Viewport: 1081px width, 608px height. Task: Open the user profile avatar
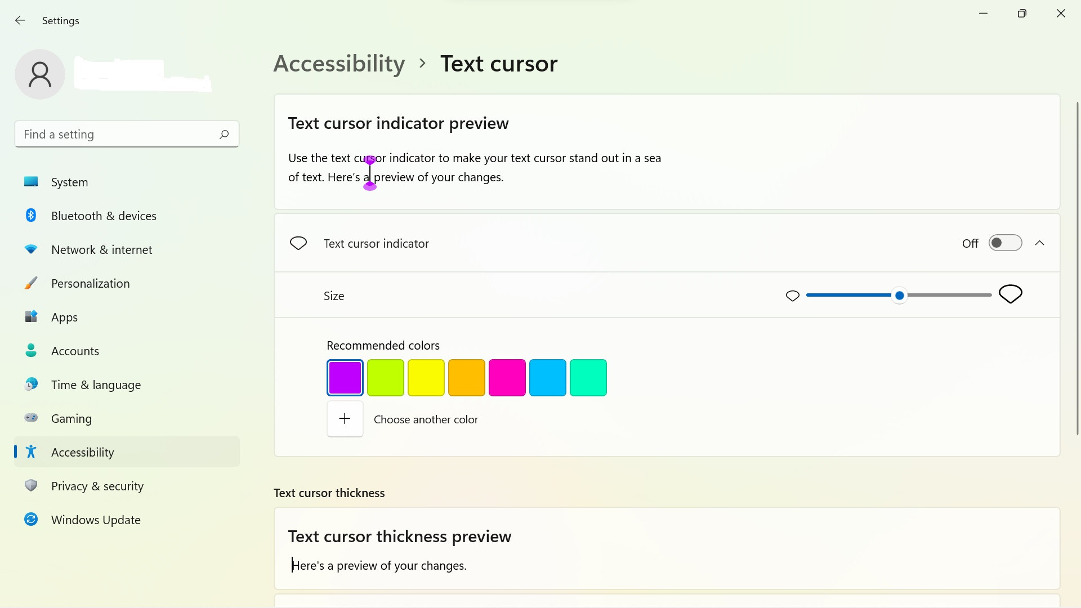40,74
